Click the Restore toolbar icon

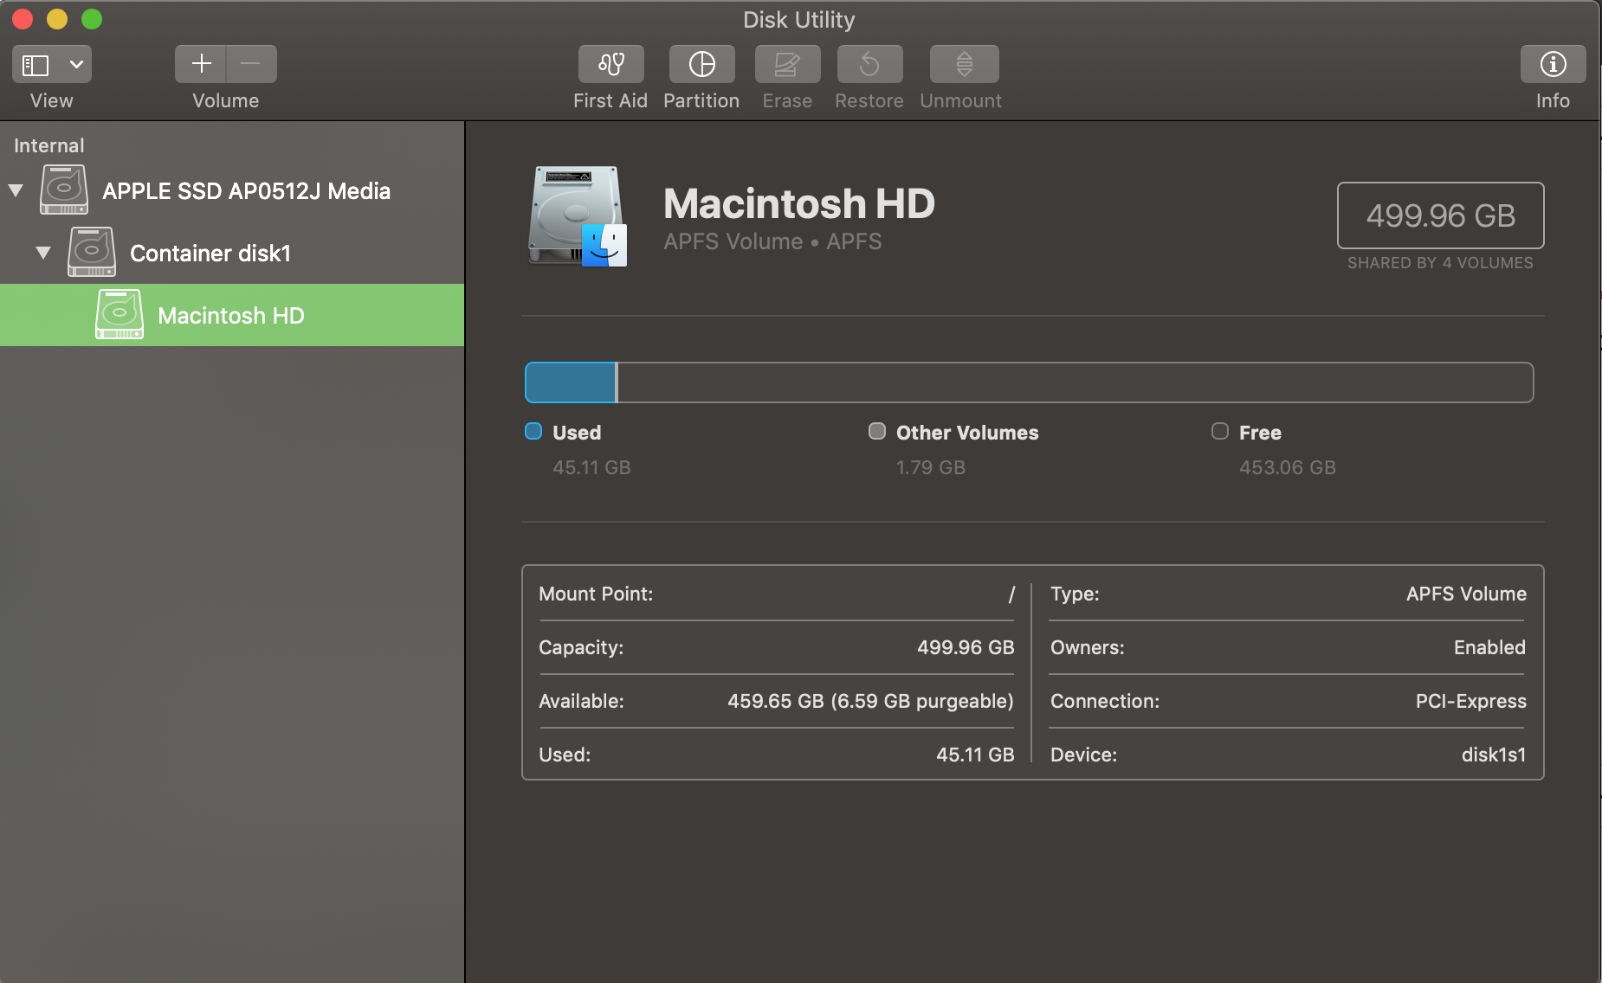click(x=869, y=64)
